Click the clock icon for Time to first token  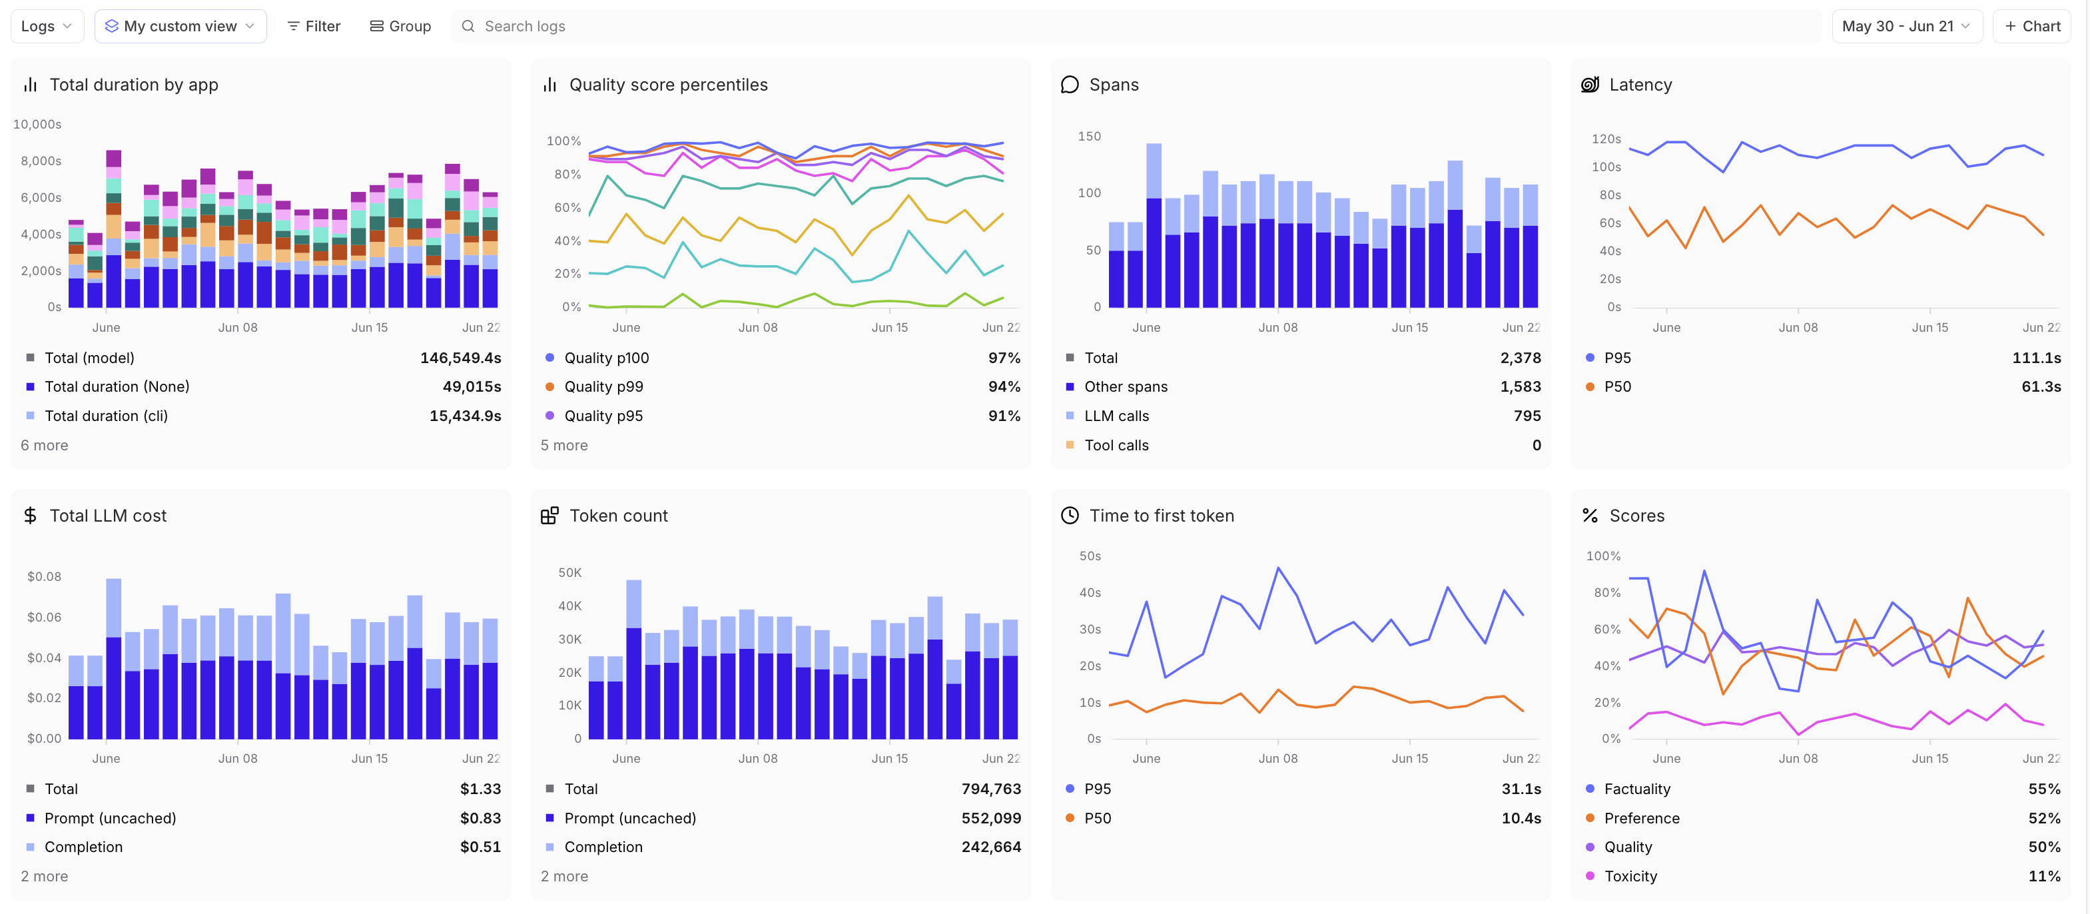tap(1070, 516)
